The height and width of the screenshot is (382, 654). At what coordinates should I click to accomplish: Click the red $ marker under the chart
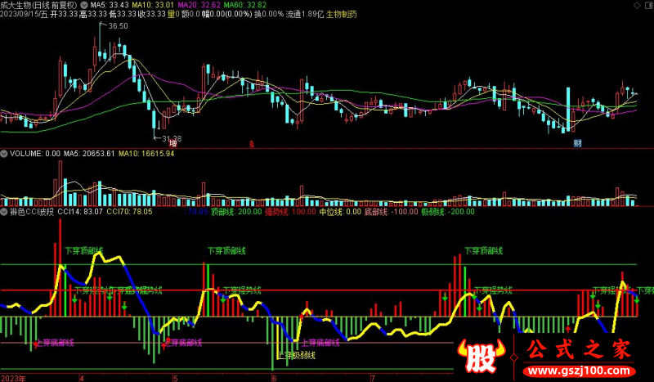point(251,143)
